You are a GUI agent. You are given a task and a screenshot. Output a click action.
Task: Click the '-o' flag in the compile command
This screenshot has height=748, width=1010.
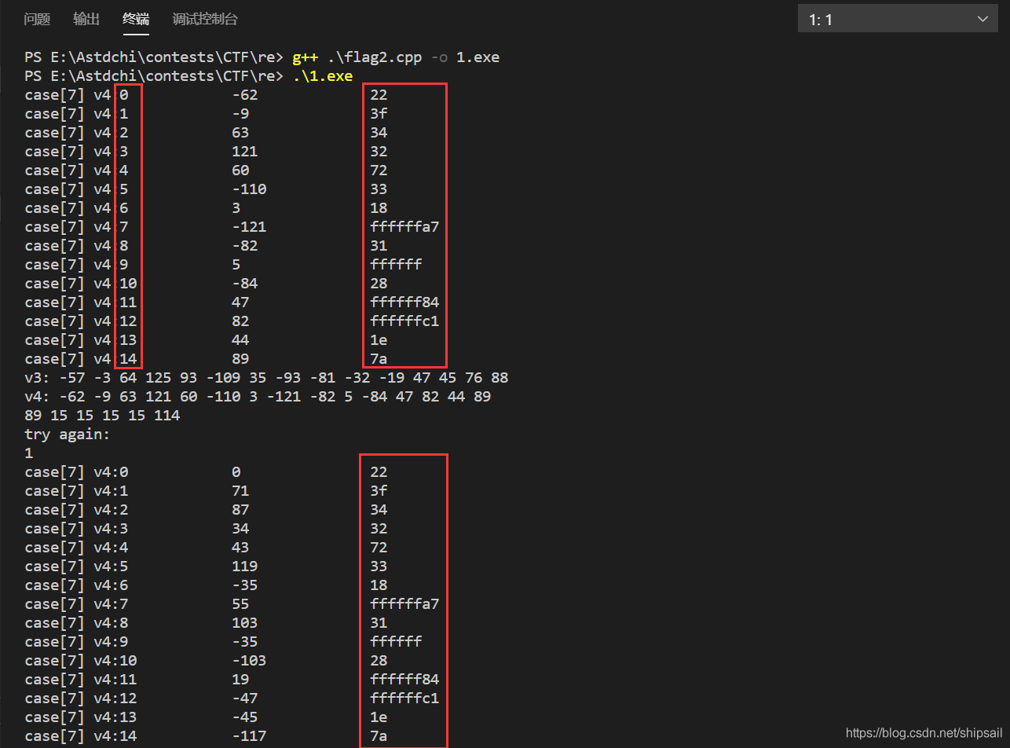tap(438, 57)
